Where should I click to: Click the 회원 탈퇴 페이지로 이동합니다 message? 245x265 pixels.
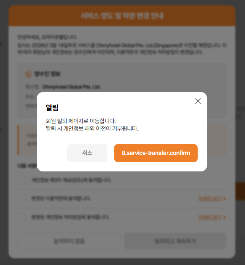tap(81, 121)
